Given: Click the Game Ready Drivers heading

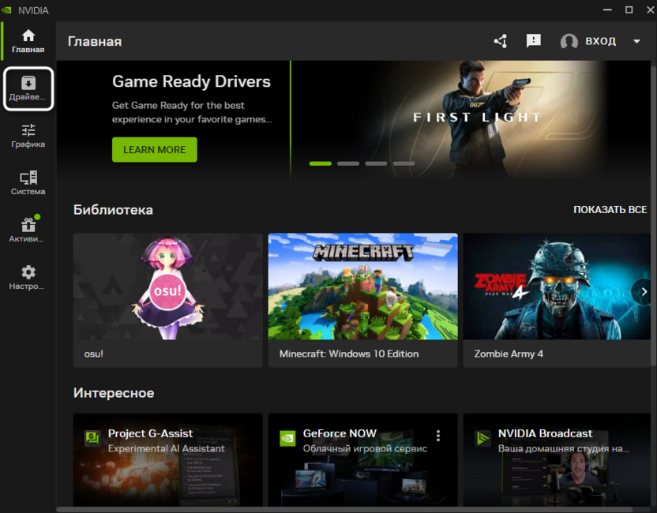Looking at the screenshot, I should tap(191, 81).
